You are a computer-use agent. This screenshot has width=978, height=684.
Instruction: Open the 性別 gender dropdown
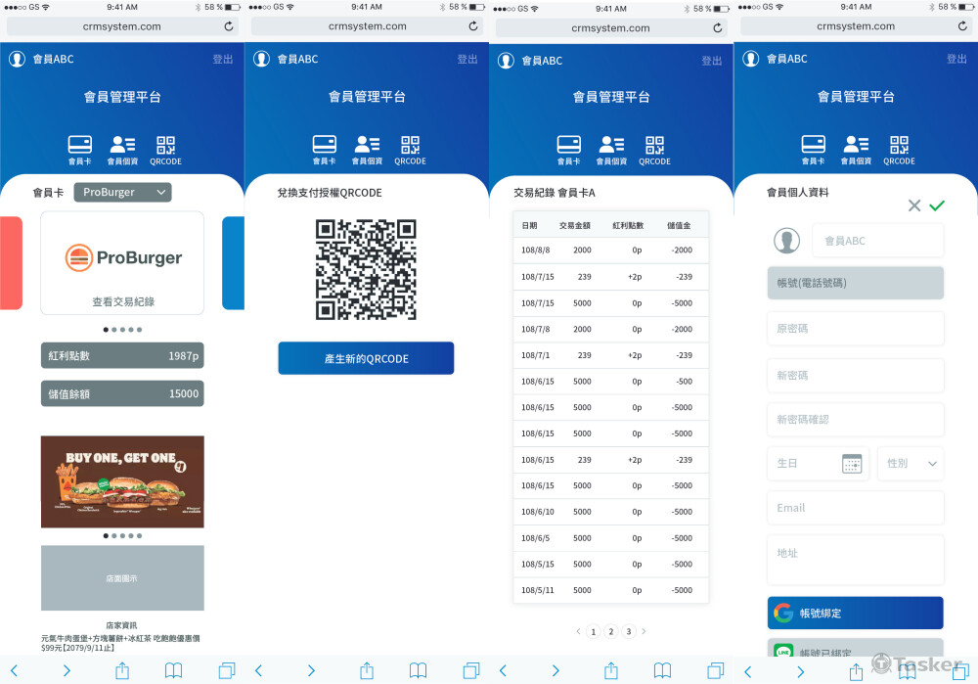pos(910,463)
